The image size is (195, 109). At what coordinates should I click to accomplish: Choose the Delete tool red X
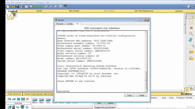pos(191,28)
